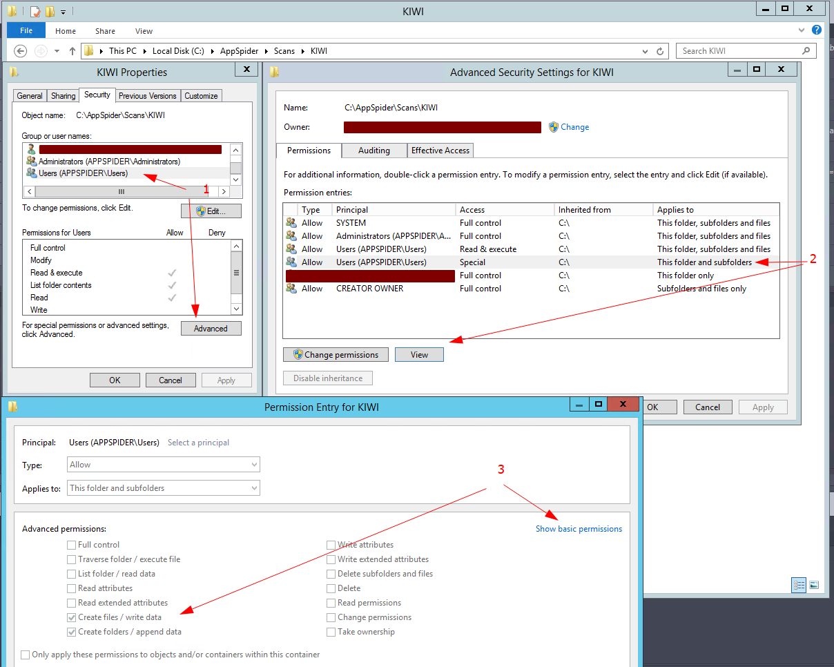Open the View ribbon tab

coord(144,31)
